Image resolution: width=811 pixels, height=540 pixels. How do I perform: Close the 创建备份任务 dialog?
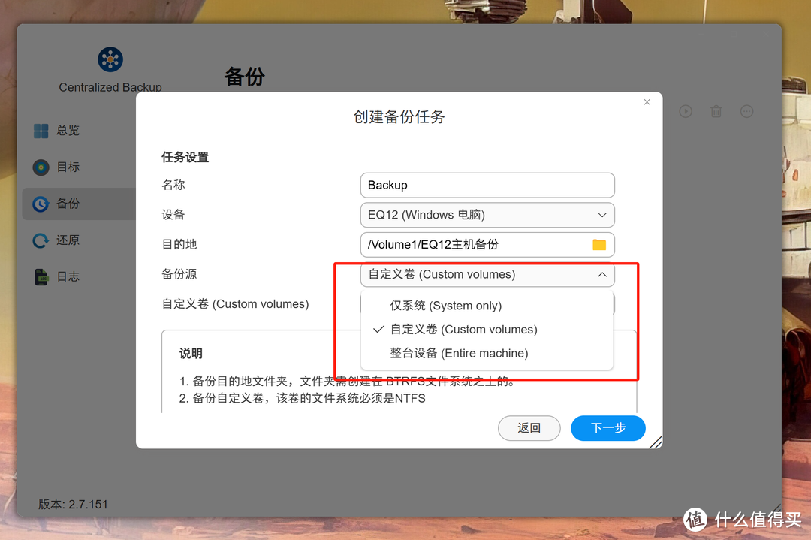pos(647,102)
